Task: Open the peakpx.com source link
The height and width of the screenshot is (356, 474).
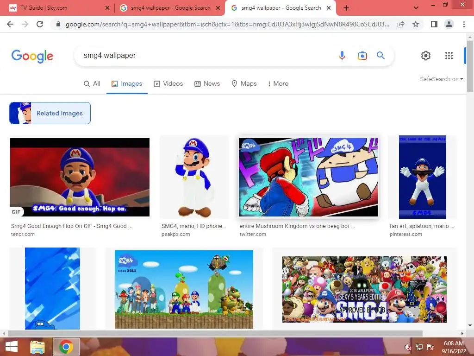Action: tap(175, 234)
